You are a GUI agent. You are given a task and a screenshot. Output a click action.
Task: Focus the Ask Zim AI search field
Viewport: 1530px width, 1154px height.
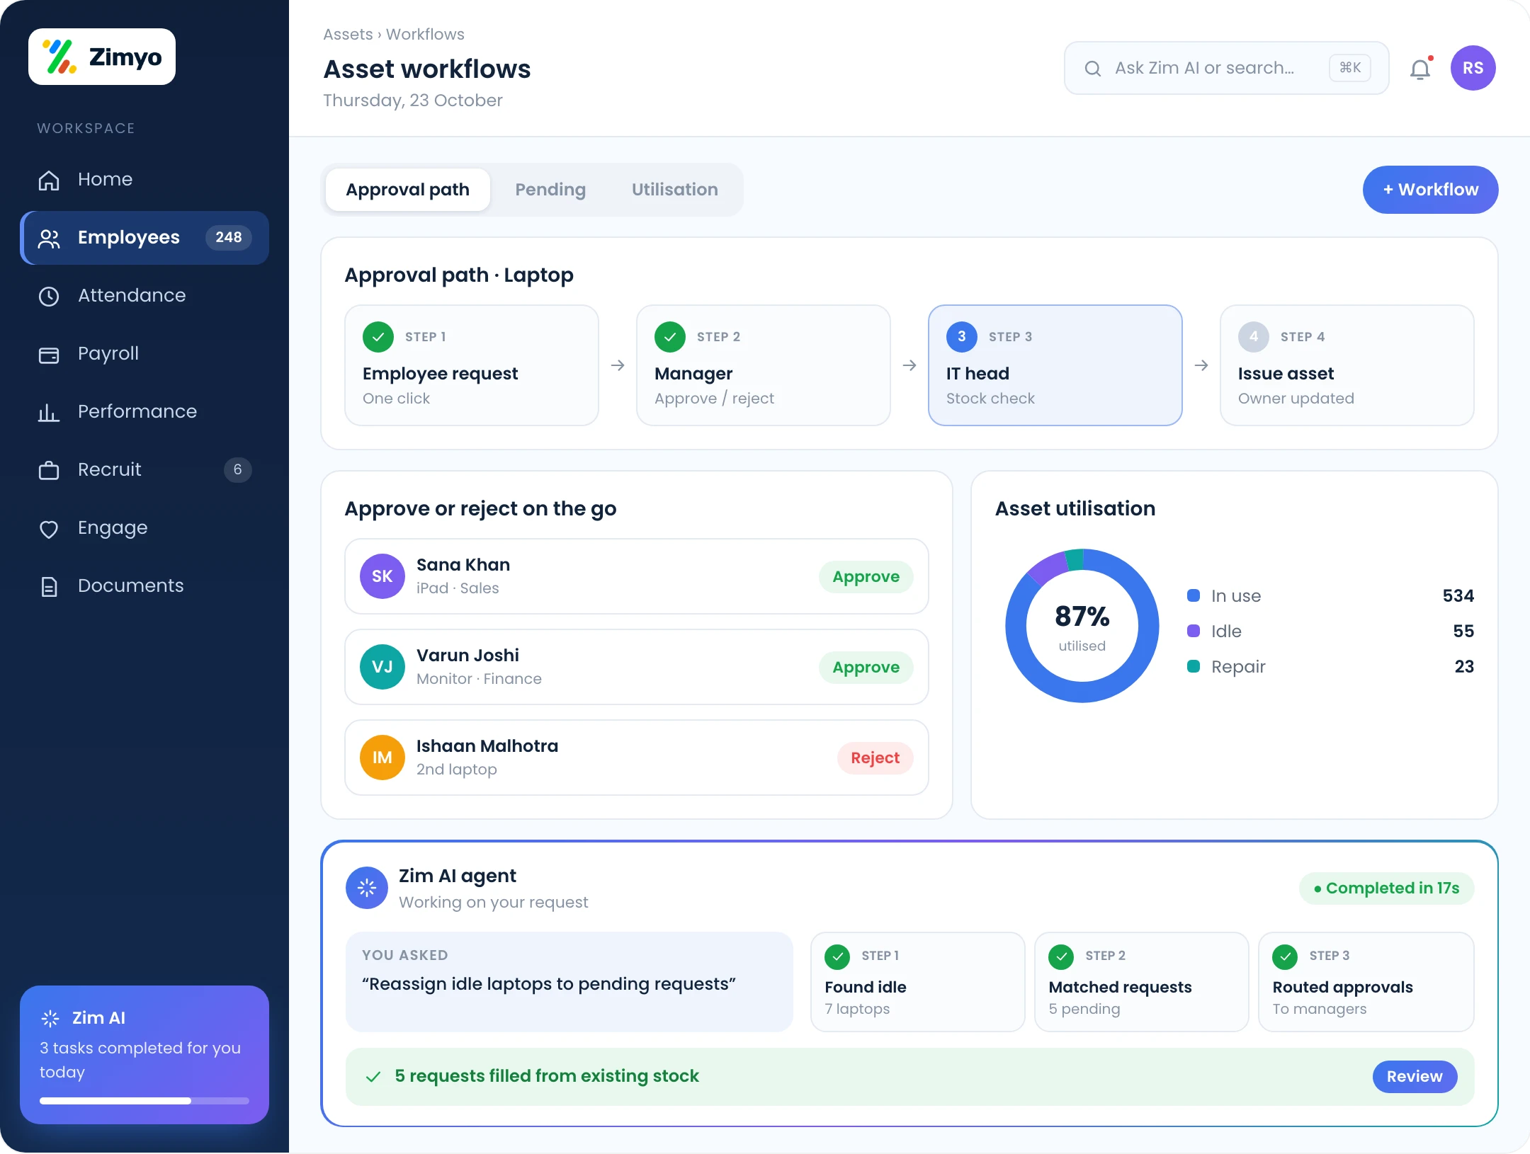[x=1226, y=68]
